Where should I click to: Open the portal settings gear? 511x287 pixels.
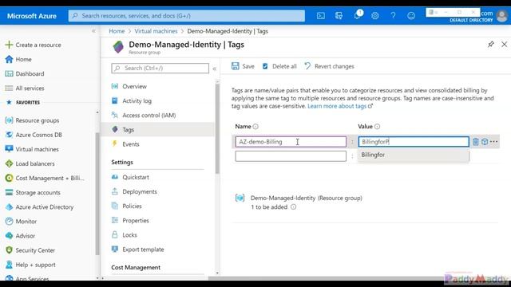pos(375,16)
